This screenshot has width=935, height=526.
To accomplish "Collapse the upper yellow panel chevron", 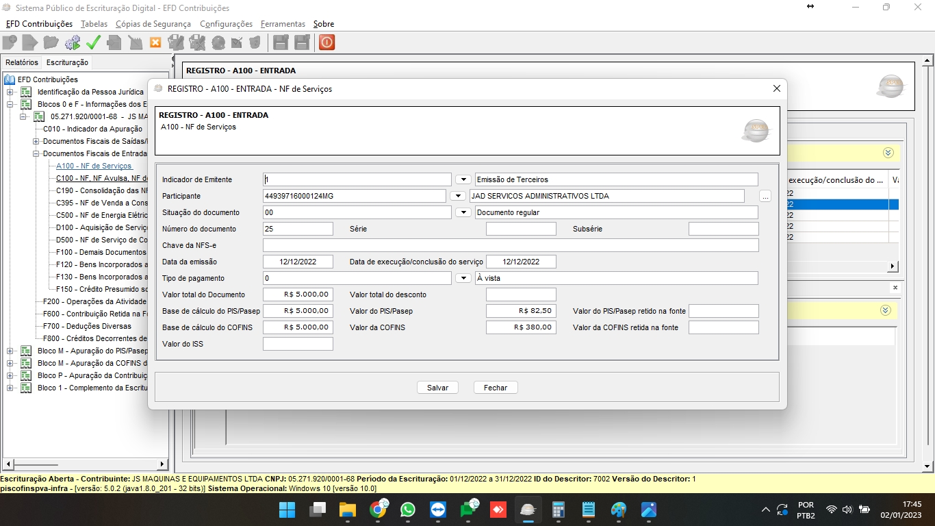I will (888, 153).
